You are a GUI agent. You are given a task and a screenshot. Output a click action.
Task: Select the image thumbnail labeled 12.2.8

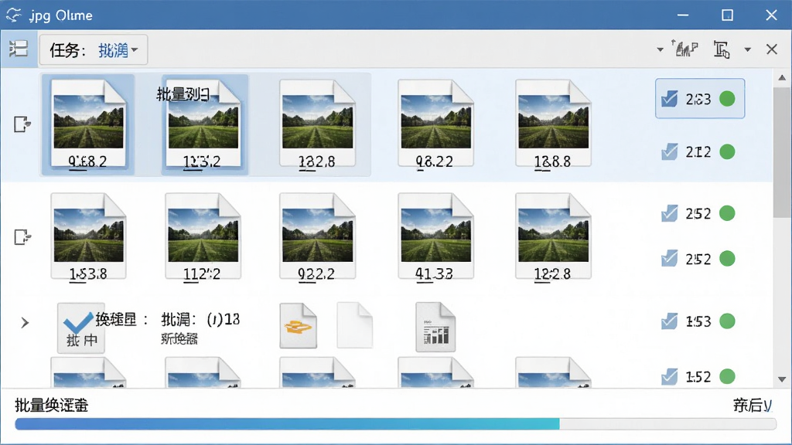tap(553, 236)
